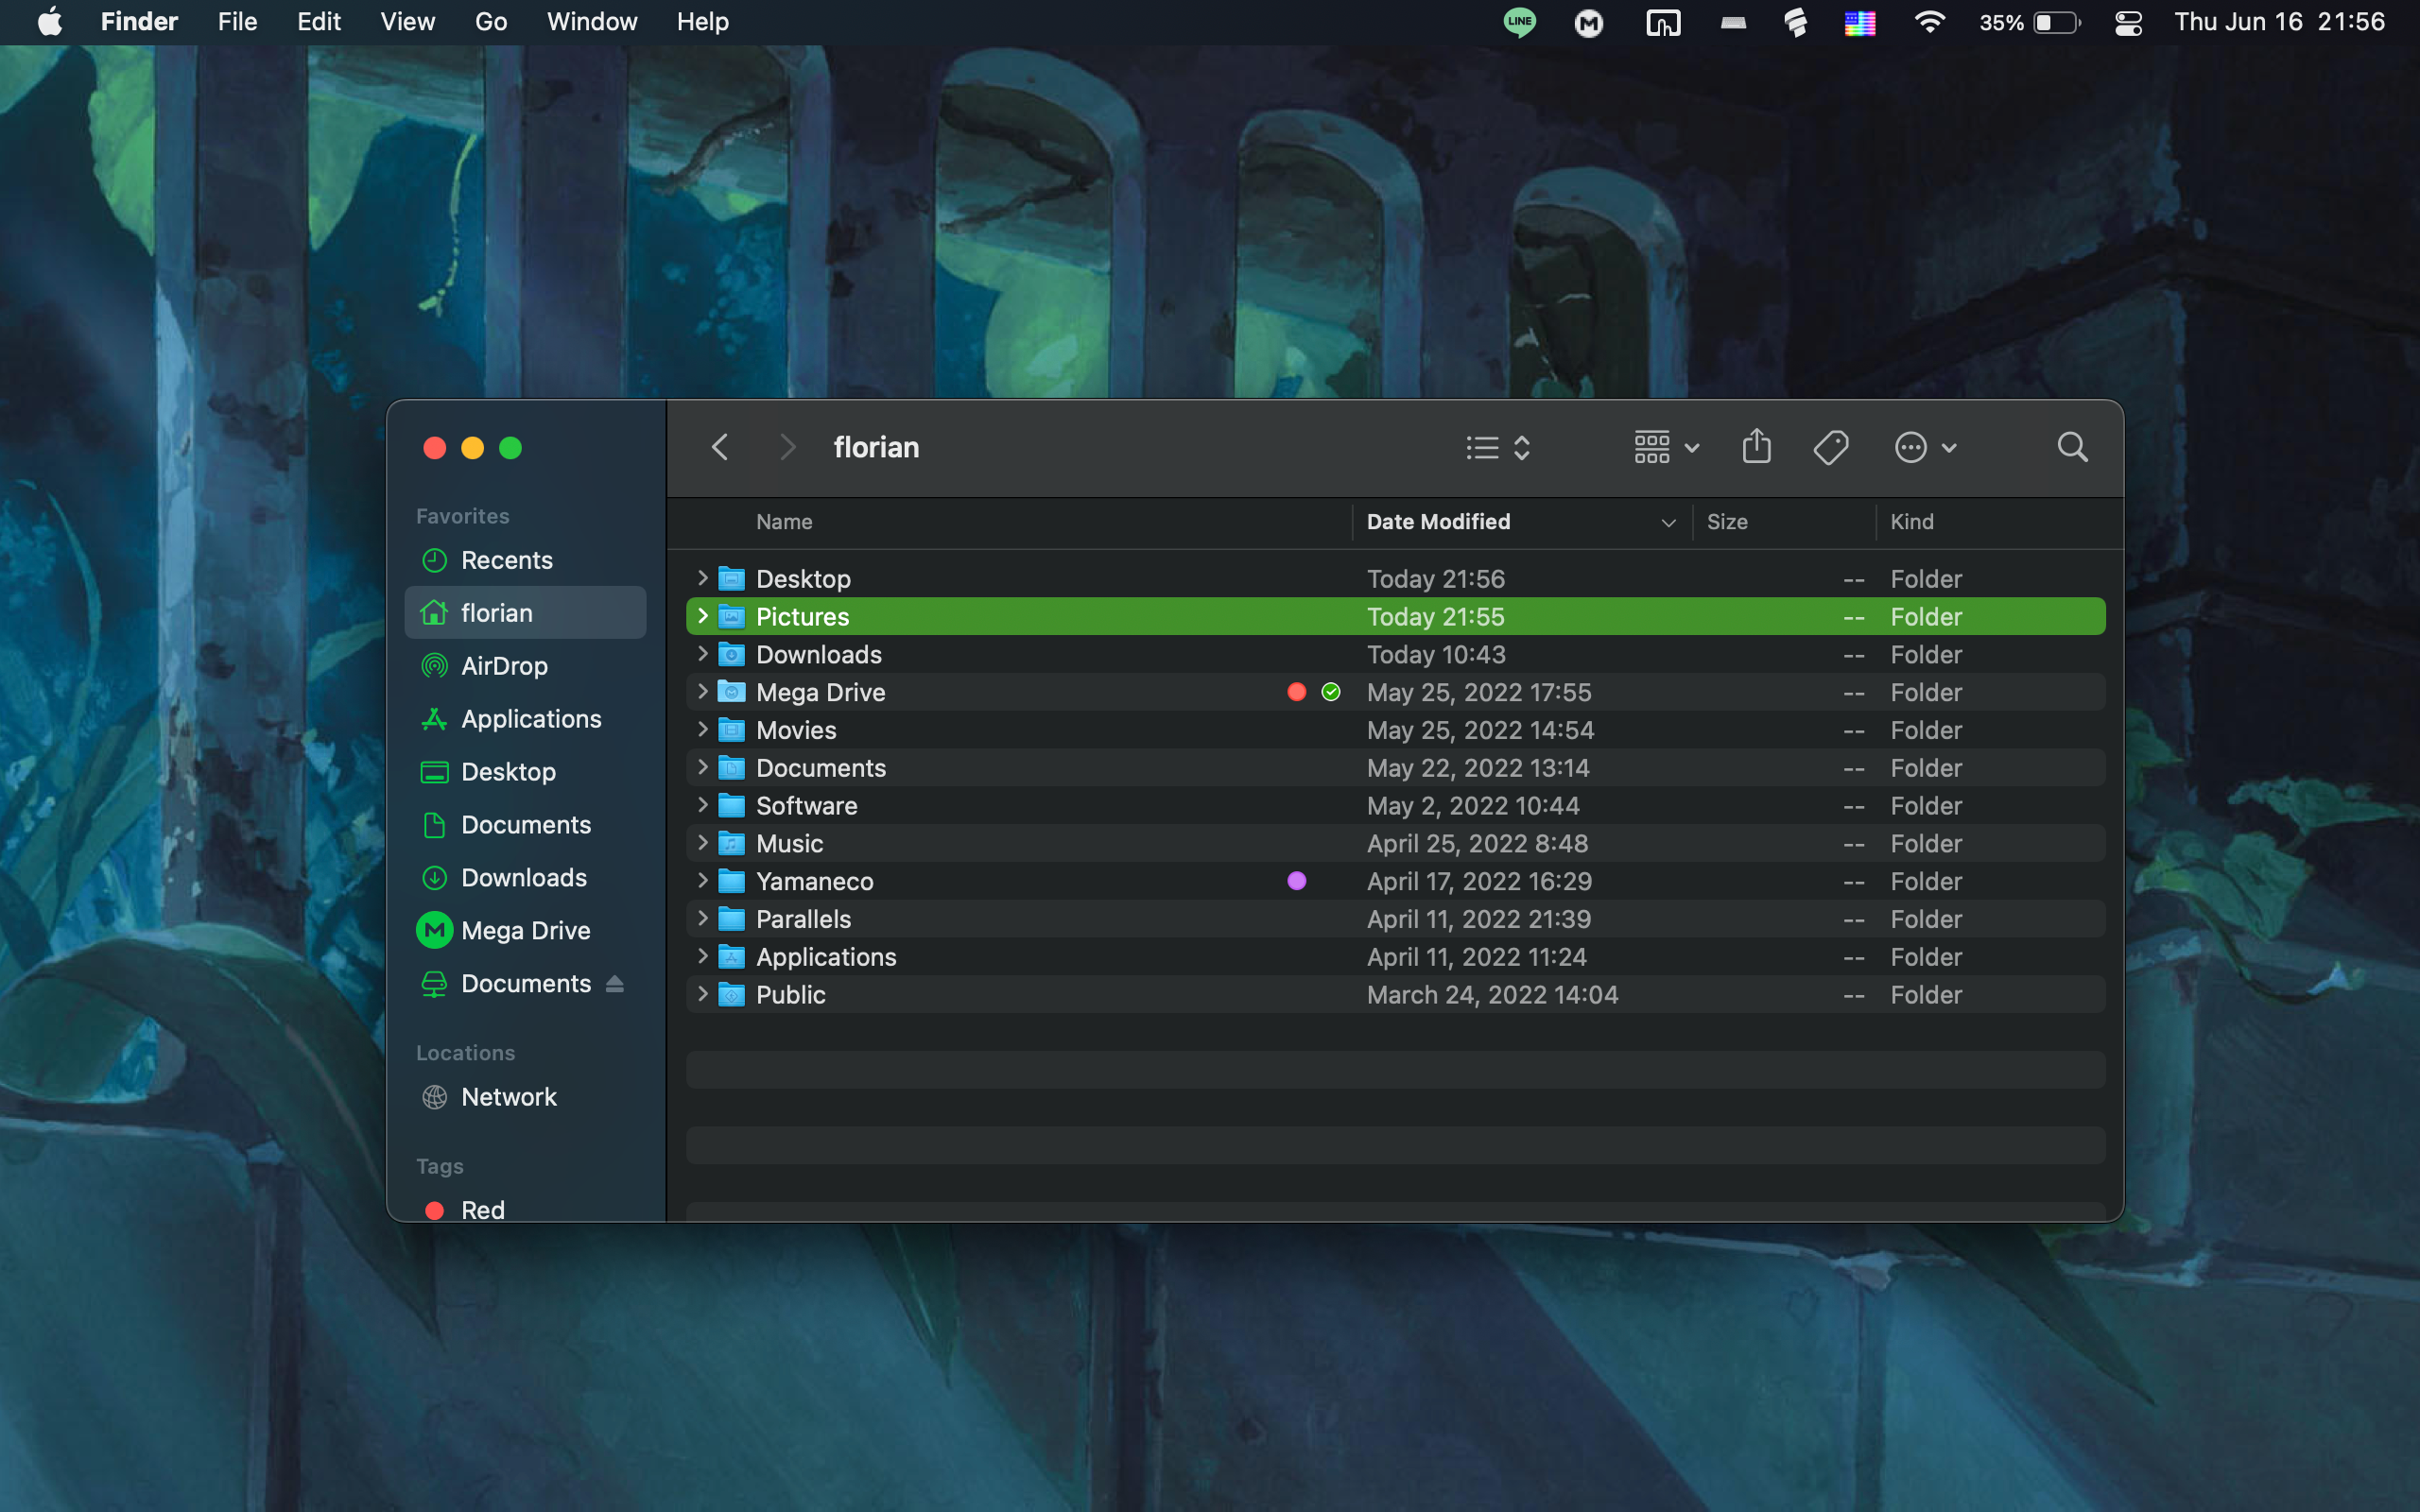Select Network under Locations
The height and width of the screenshot is (1512, 2420).
tap(508, 1097)
